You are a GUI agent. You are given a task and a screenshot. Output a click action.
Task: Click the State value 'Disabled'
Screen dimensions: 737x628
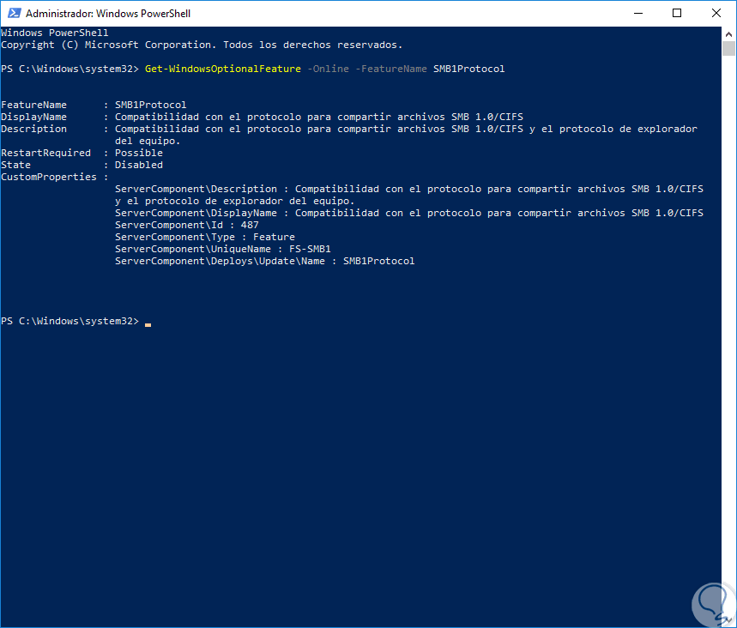click(x=138, y=165)
